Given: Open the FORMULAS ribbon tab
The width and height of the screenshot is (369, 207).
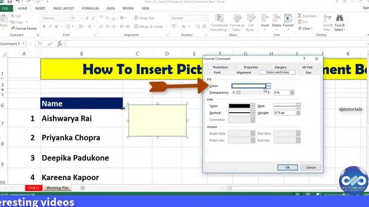Looking at the screenshot, I should pos(91,8).
